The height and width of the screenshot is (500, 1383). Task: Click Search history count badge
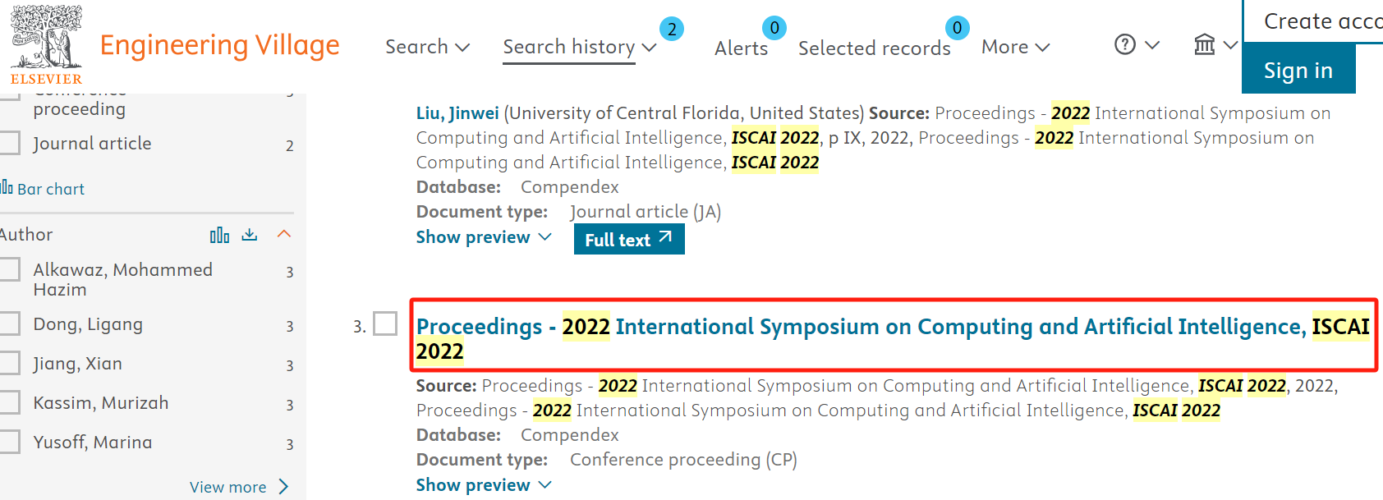[x=672, y=30]
